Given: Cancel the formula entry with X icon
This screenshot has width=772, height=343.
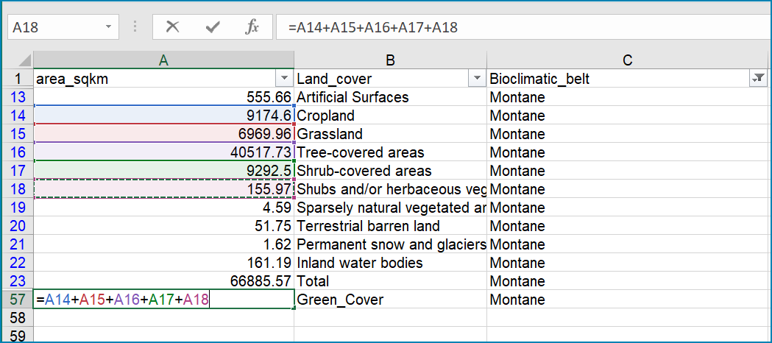Looking at the screenshot, I should tap(172, 27).
